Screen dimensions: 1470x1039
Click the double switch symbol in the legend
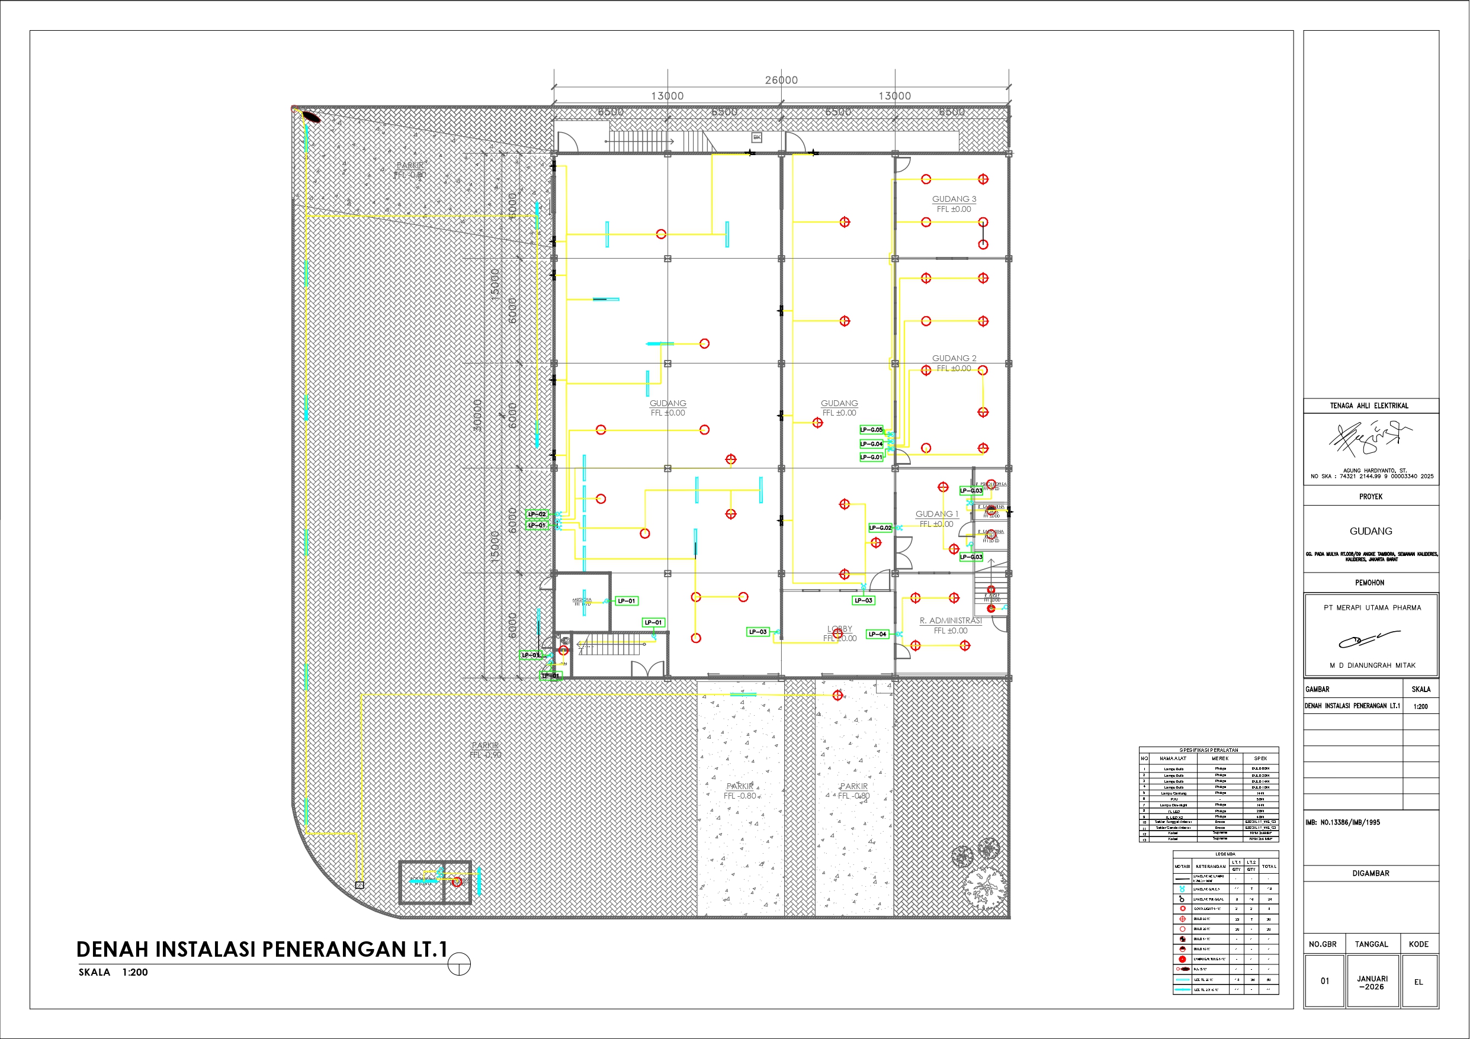point(1183,889)
